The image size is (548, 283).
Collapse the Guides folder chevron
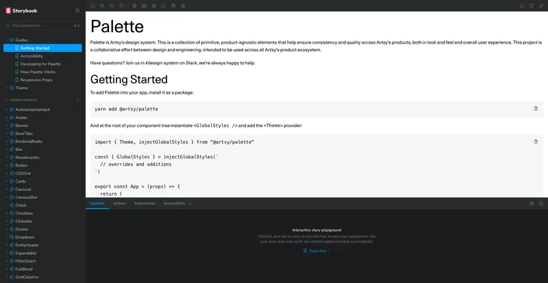pyautogui.click(x=7, y=40)
